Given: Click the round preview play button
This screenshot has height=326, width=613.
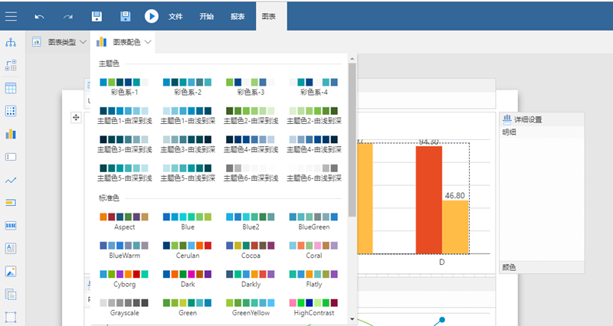Looking at the screenshot, I should click(152, 16).
